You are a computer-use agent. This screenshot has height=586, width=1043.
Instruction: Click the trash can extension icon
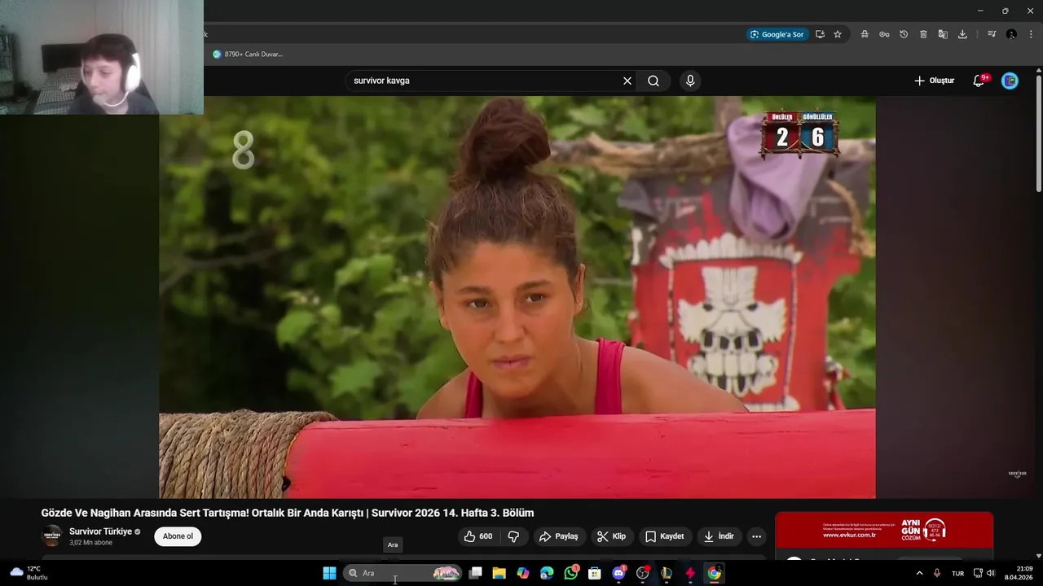pyautogui.click(x=923, y=34)
